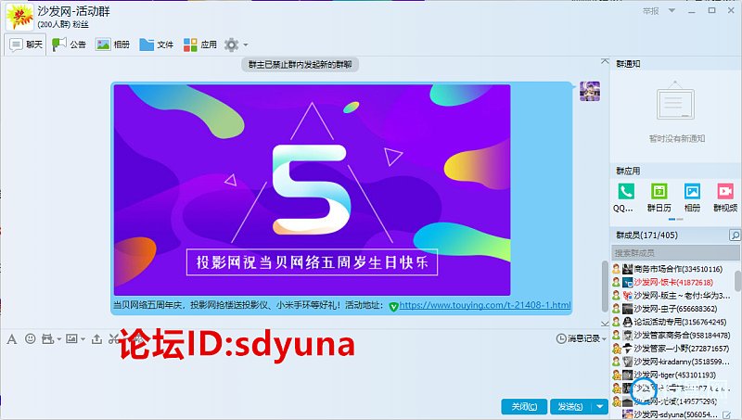This screenshot has height=420, width=742.
Task: Click the group member search magnifier icon
Action: click(735, 235)
